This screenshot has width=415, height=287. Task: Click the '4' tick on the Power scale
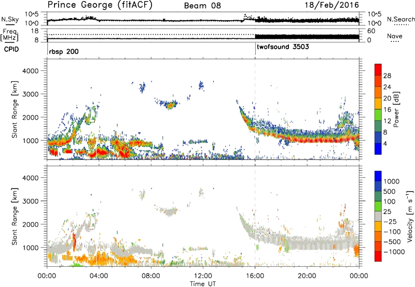385,144
